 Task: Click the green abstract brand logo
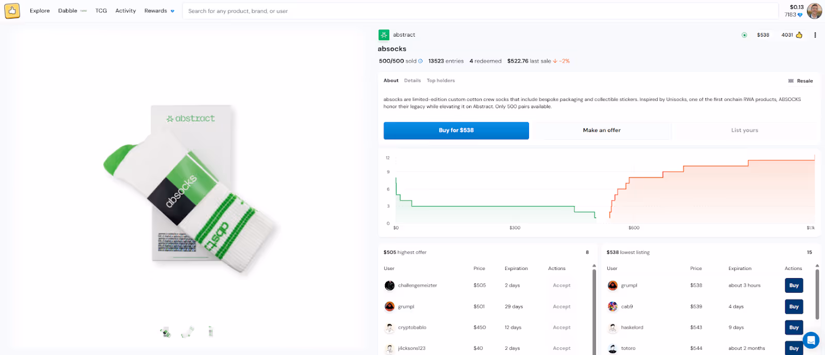tap(384, 35)
